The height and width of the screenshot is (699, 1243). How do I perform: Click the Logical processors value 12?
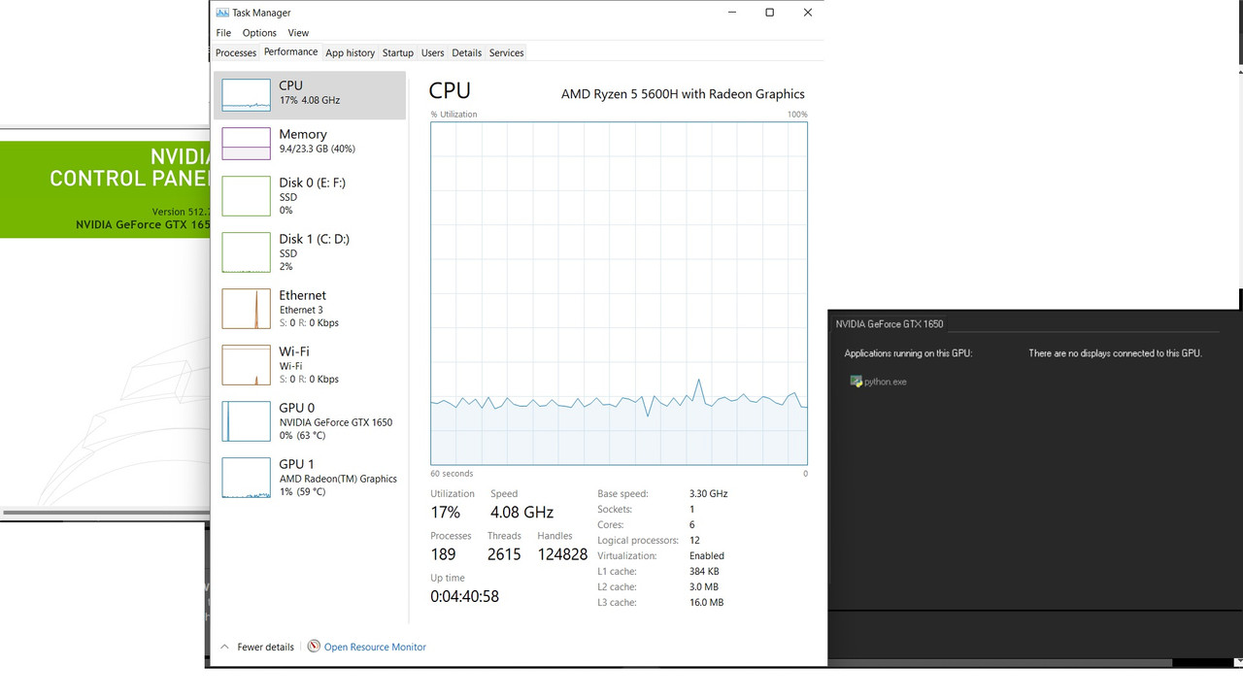click(x=694, y=540)
